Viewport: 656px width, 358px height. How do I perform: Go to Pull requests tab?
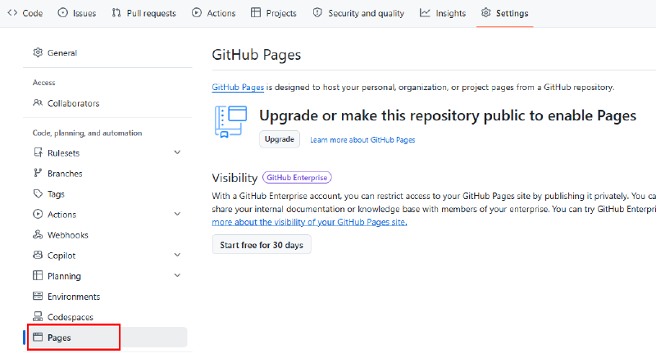(144, 13)
